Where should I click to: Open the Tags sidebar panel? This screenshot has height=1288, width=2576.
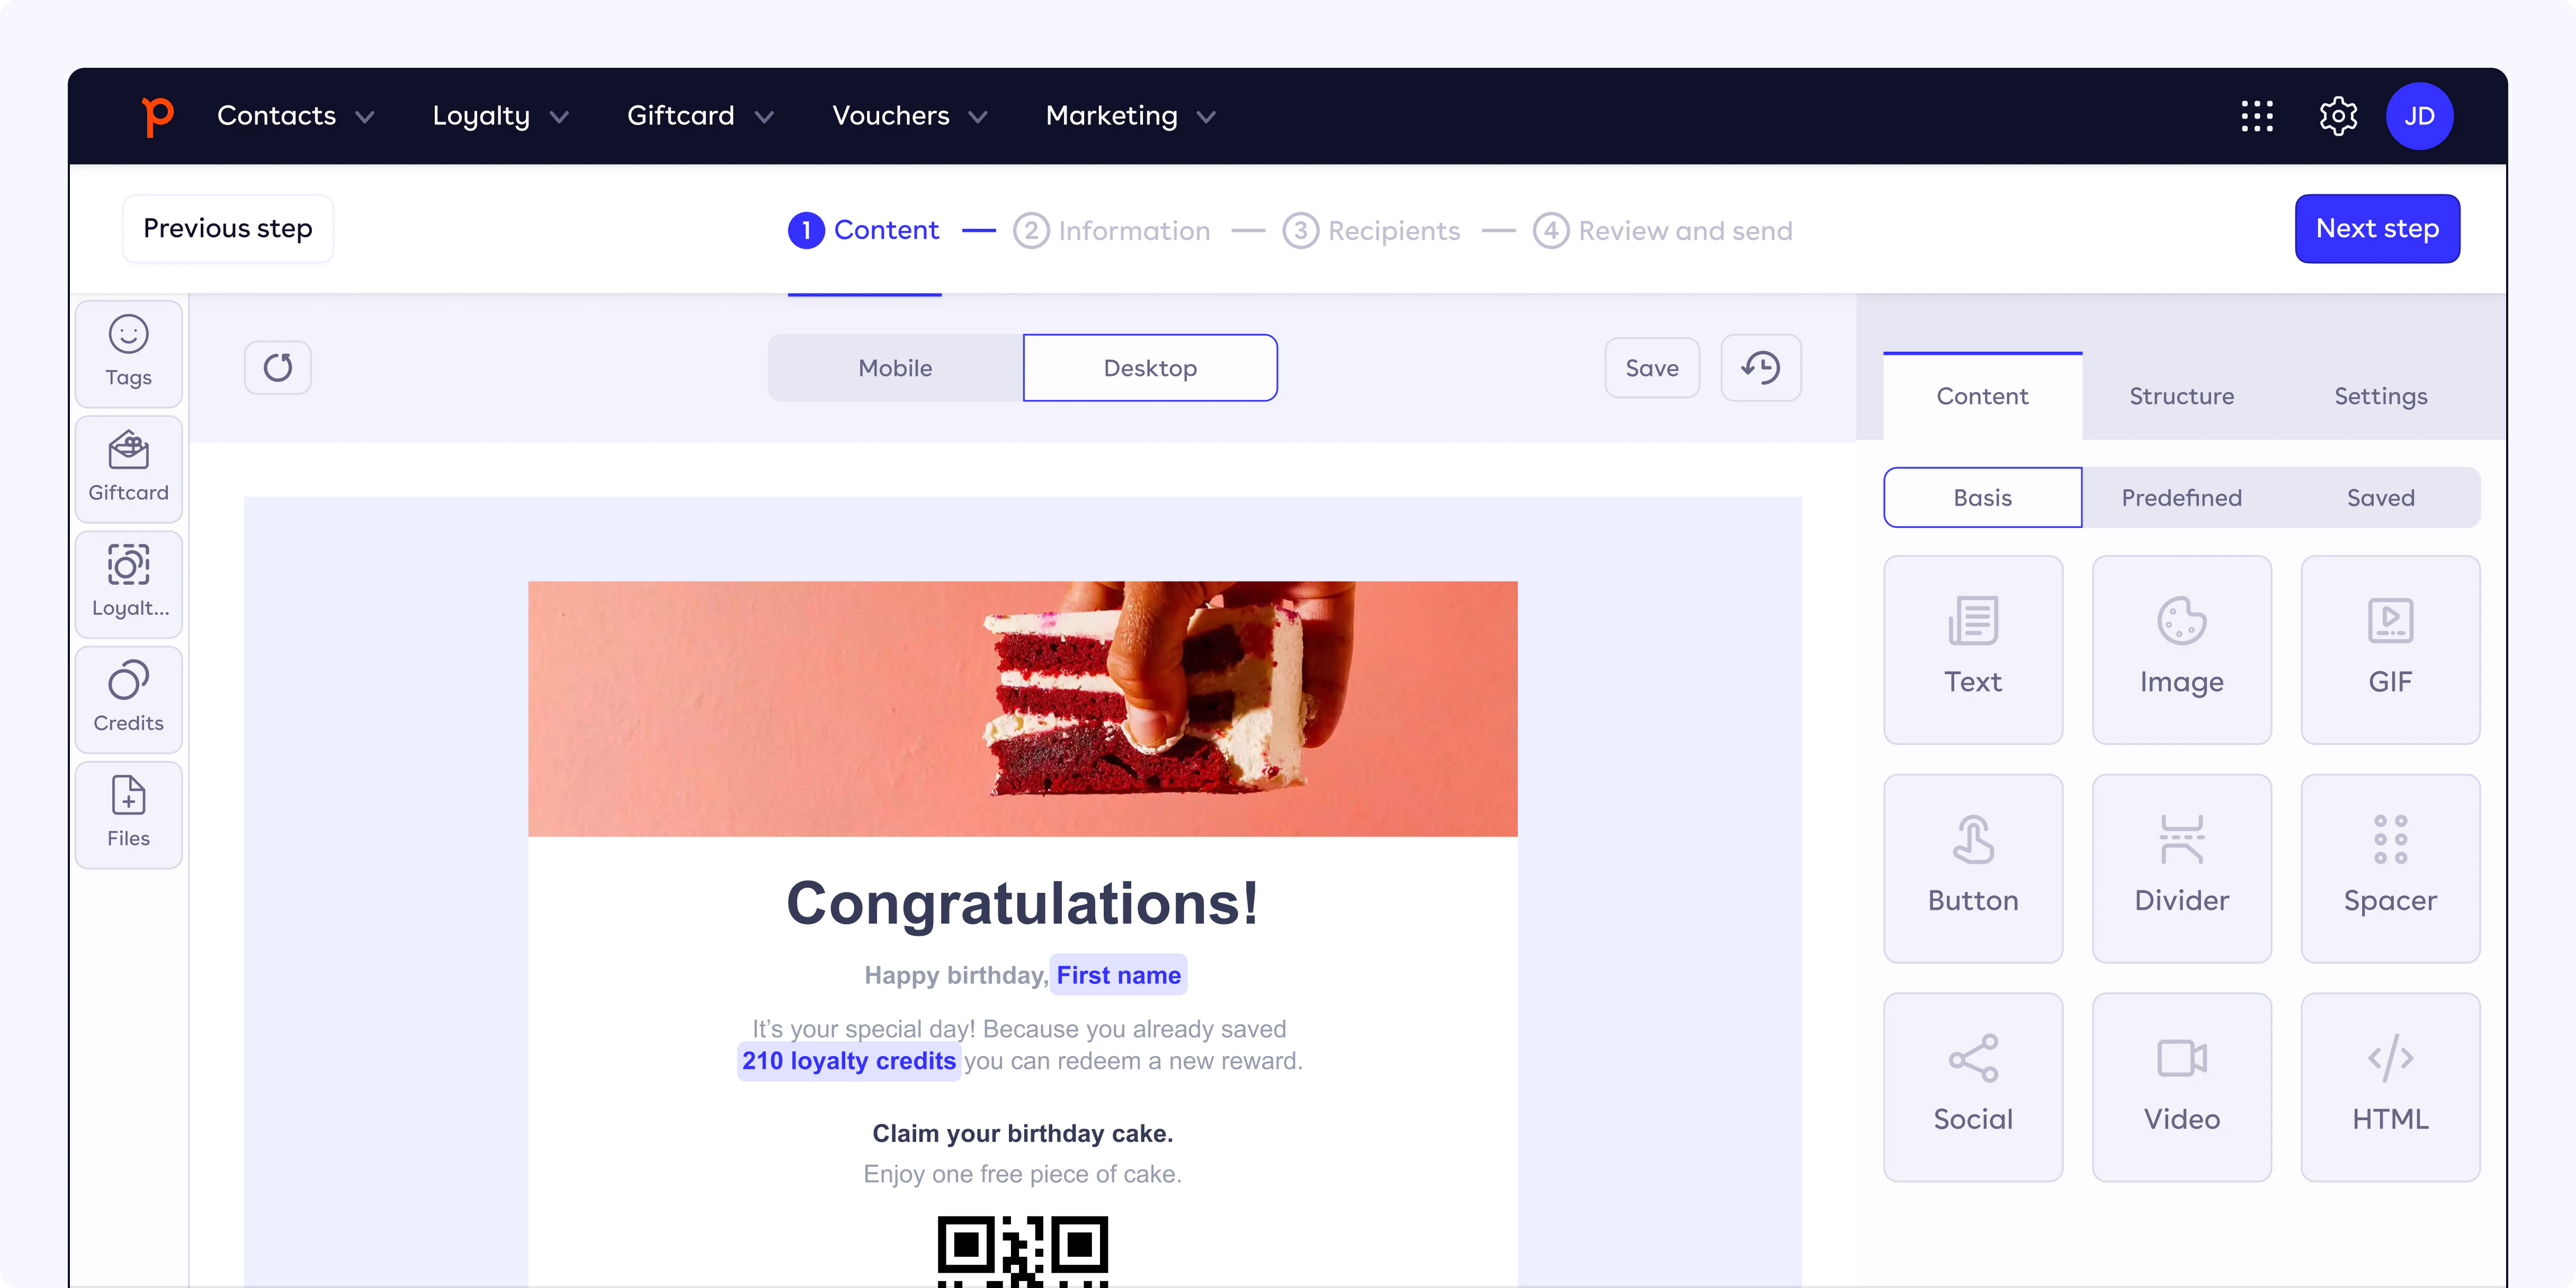(128, 352)
